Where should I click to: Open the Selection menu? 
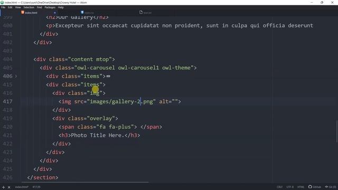point(29,7)
